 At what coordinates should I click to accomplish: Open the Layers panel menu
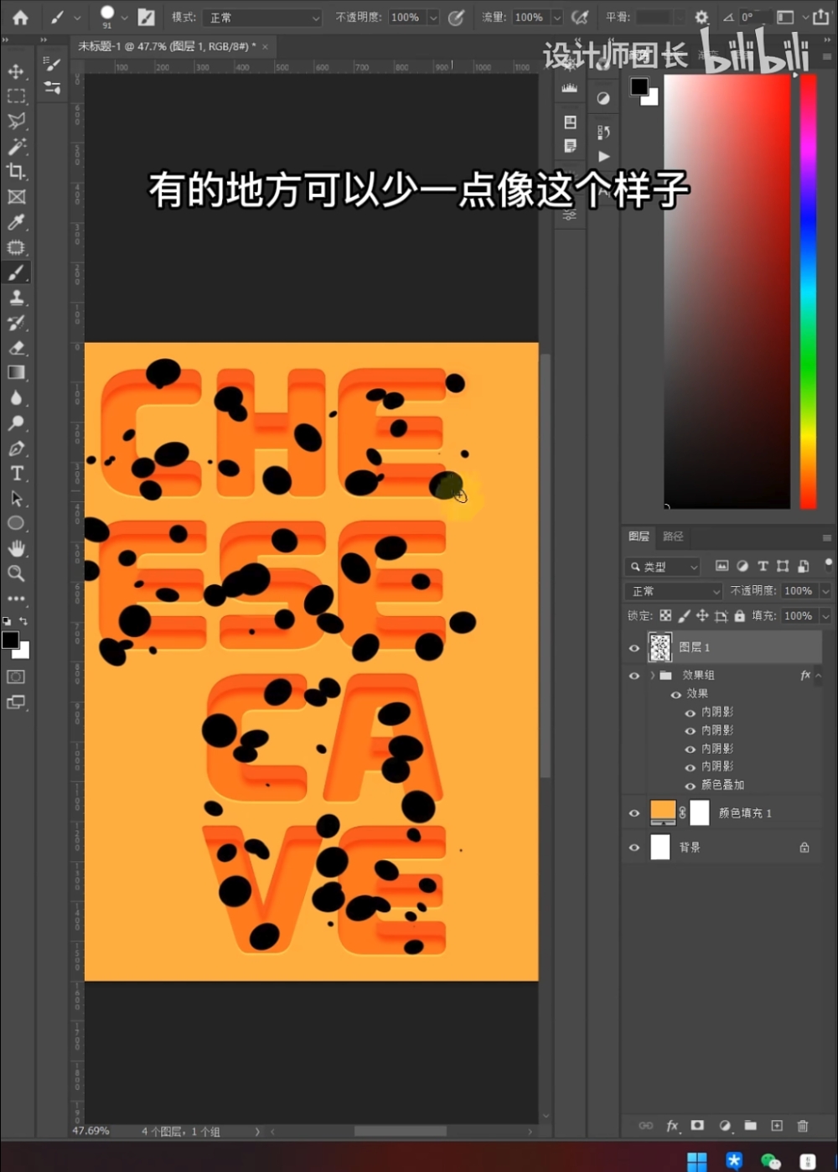tap(826, 537)
